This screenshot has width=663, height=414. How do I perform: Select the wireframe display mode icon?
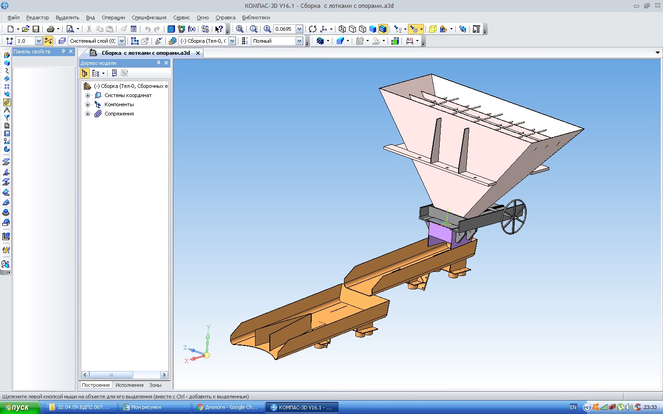click(342, 29)
